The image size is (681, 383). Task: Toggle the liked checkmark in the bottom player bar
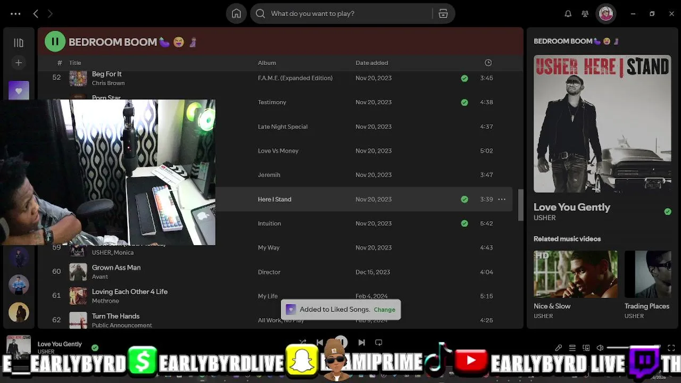pos(95,348)
